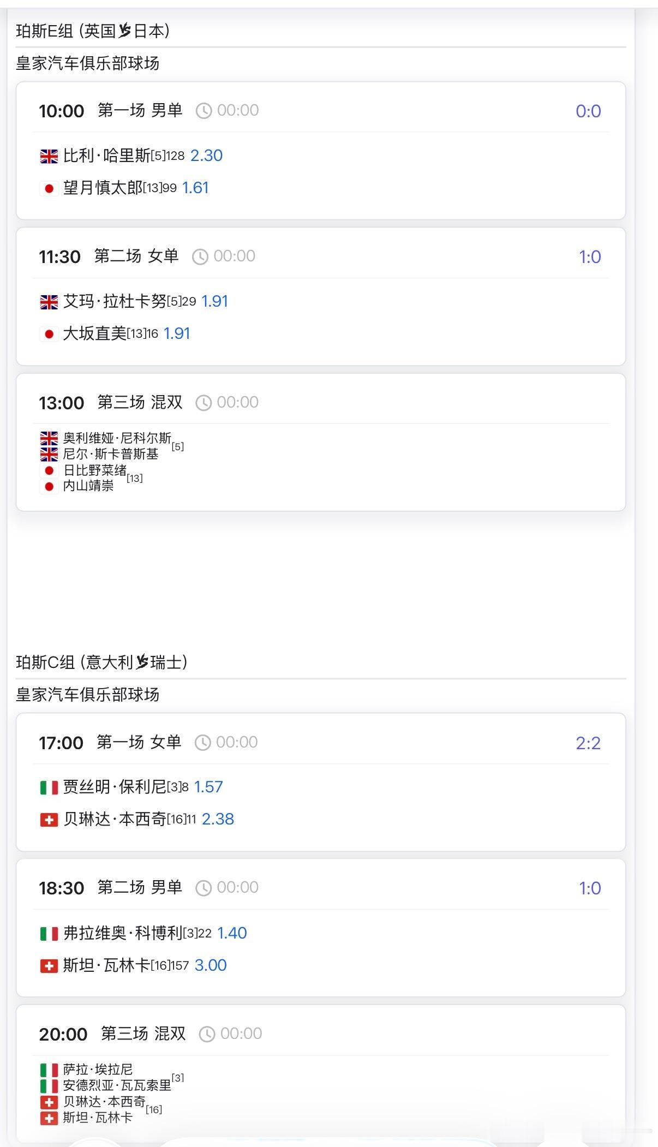Open the 2:2 score of 17:00 match
658x1147 pixels.
588,743
